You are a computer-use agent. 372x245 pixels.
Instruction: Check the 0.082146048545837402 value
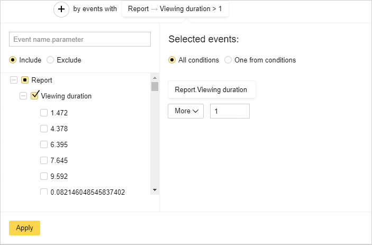44,192
